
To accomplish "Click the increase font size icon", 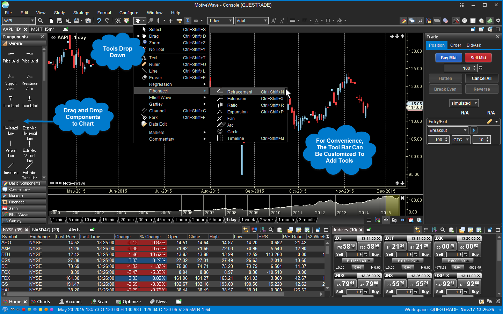I will [x=274, y=21].
